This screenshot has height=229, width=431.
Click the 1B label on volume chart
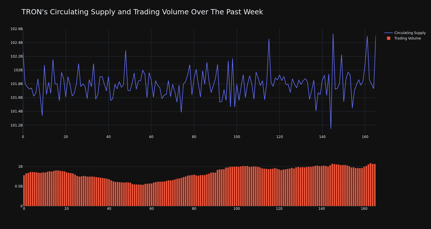pos(20,167)
